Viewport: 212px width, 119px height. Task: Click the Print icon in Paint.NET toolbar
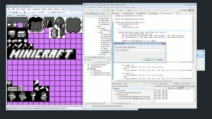pyautogui.click(x=17, y=12)
